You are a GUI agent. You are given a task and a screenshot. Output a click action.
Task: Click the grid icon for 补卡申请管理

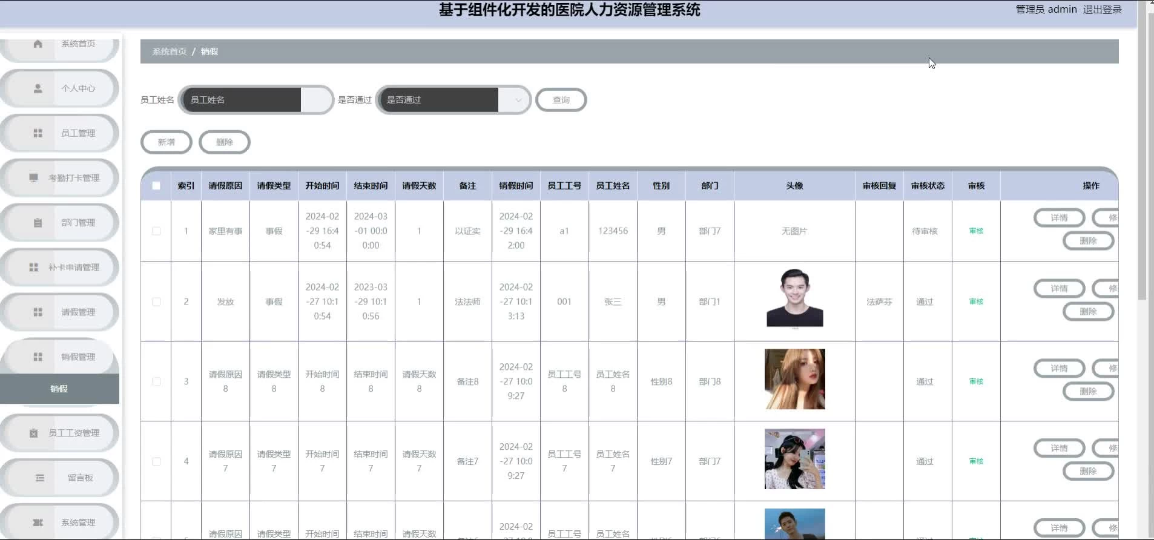[33, 268]
